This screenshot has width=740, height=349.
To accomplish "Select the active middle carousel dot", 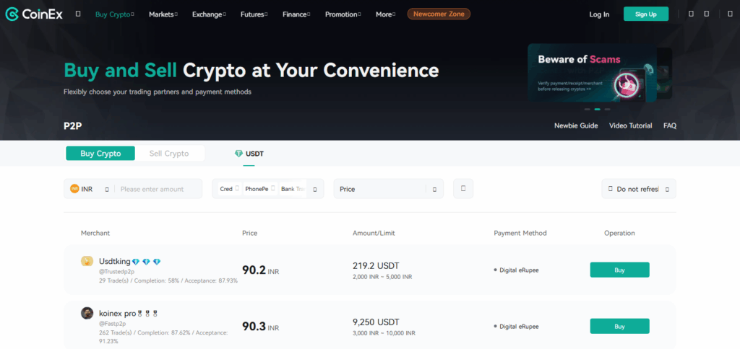I will (597, 110).
